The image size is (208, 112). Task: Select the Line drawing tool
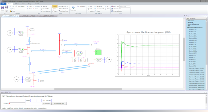click(90, 6)
